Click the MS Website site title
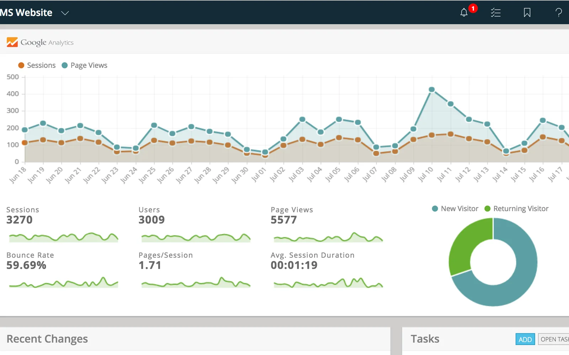 point(26,13)
